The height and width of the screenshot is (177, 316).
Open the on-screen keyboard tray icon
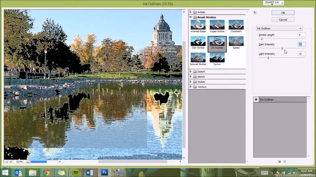pos(265,173)
